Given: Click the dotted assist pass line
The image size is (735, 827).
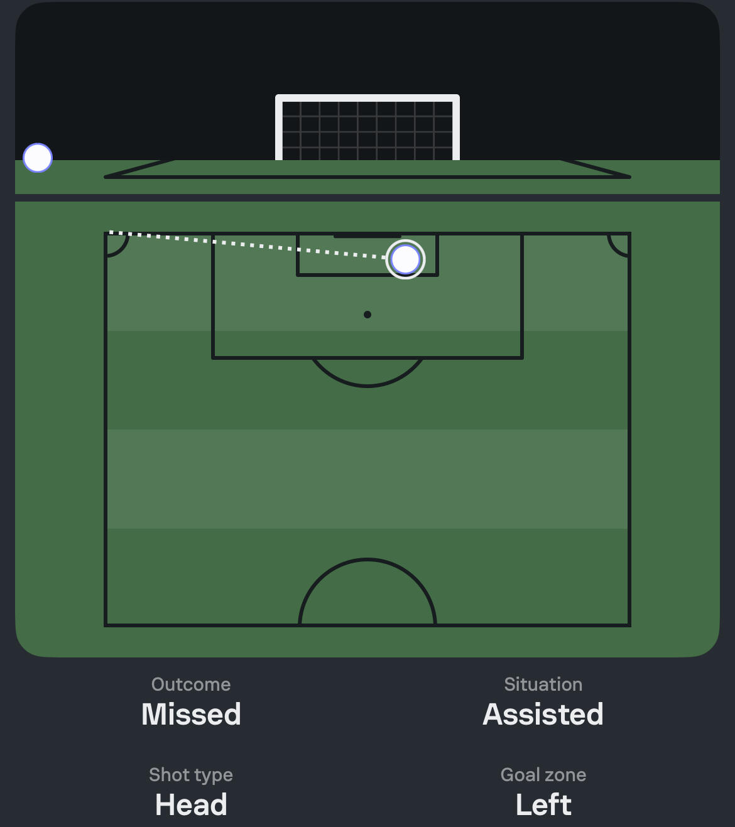Looking at the screenshot, I should coord(251,245).
